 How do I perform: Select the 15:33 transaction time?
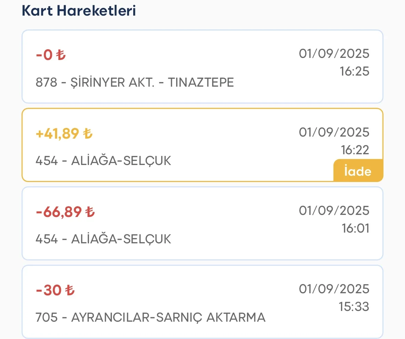(x=354, y=306)
